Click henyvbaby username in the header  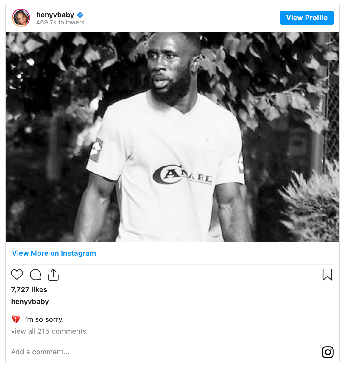coord(55,15)
